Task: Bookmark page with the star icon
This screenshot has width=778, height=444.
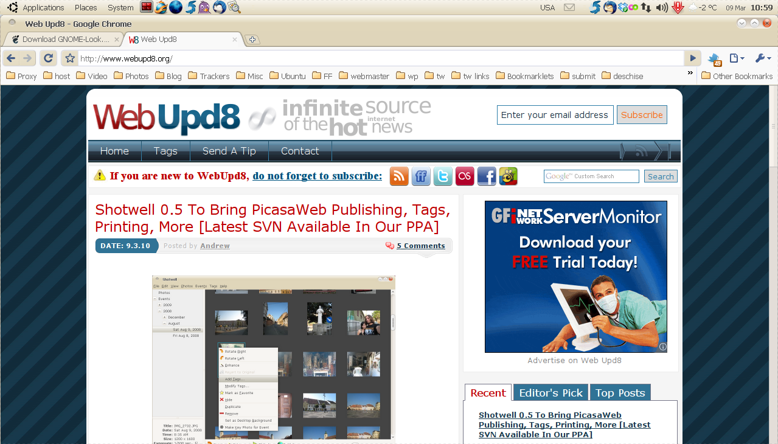Action: click(x=70, y=58)
